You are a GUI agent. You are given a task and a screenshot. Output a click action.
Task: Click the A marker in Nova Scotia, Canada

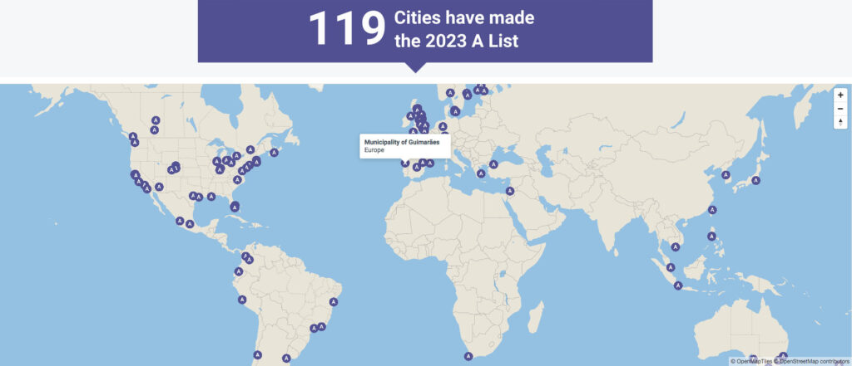click(274, 153)
